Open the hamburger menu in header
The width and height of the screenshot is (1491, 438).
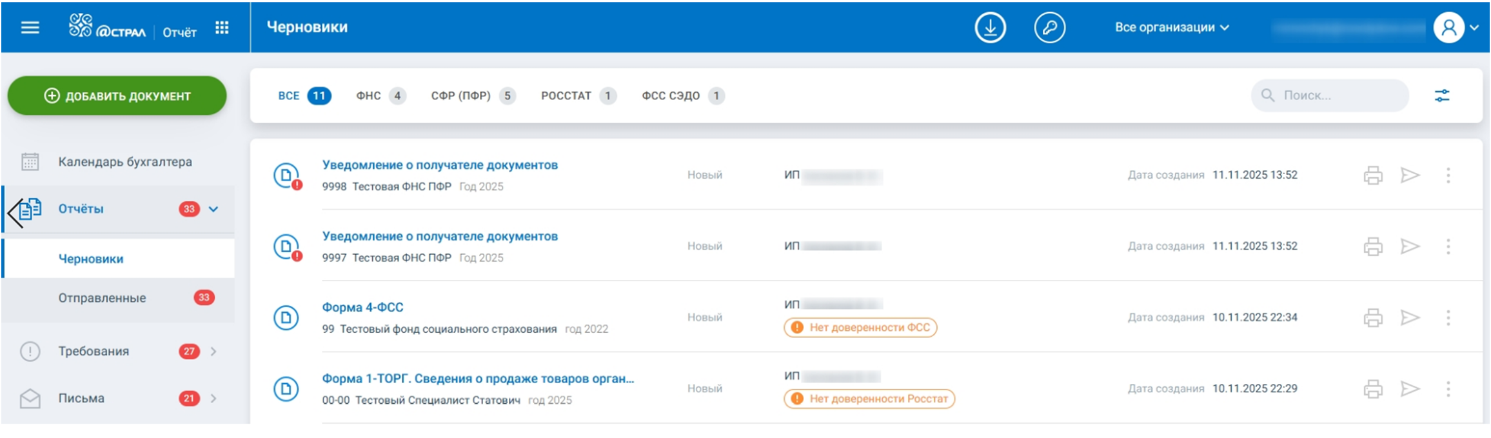(x=30, y=28)
